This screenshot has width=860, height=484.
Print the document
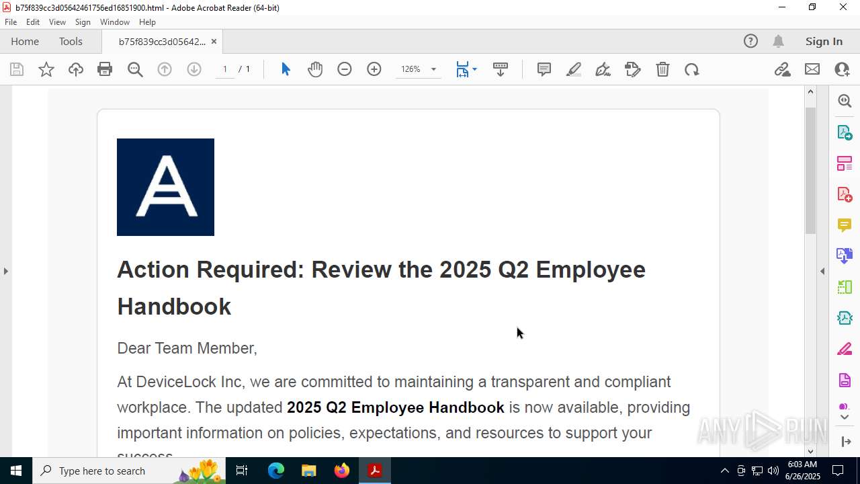(x=105, y=69)
